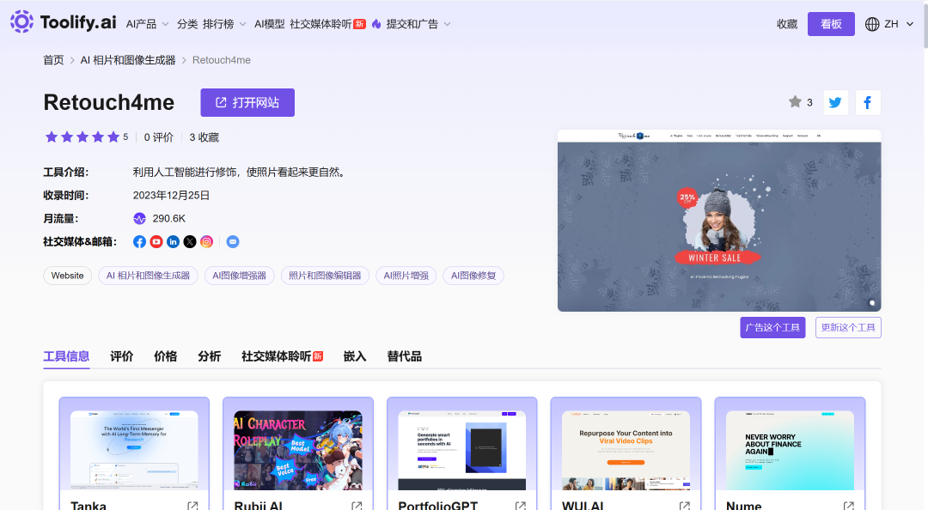Viewport: 928px width, 510px height.
Task: Open the Rubii AI card thumbnail
Action: pyautogui.click(x=298, y=450)
